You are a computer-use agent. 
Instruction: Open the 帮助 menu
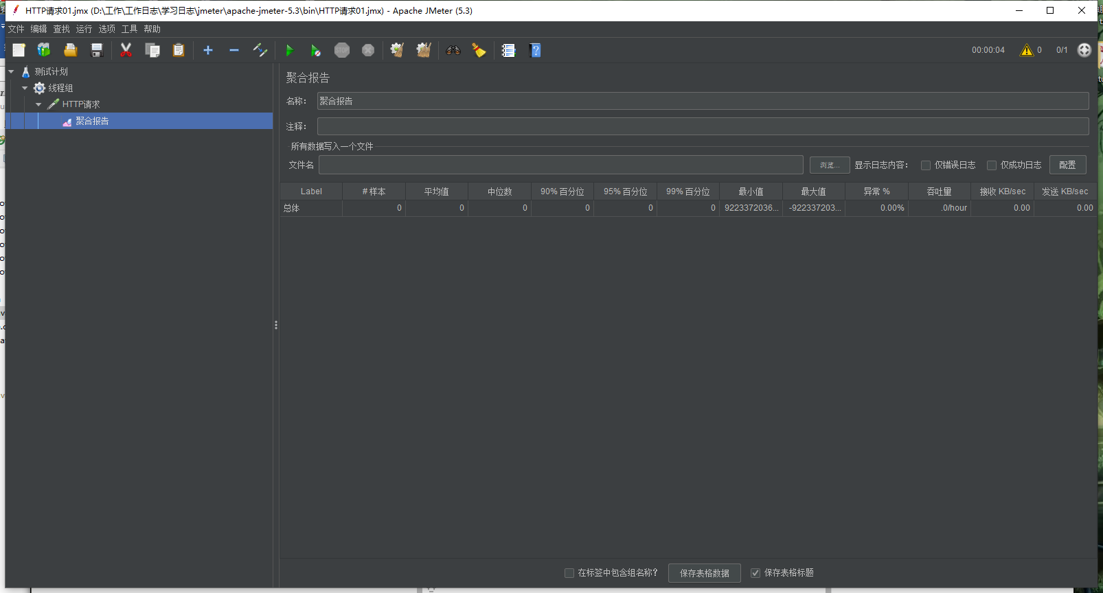[x=152, y=29]
